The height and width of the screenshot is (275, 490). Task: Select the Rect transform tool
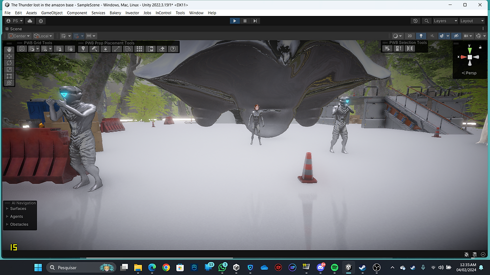(9, 76)
